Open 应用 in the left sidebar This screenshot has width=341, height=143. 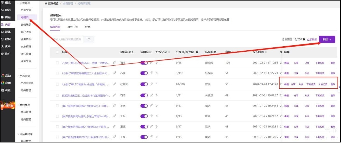(6, 83)
